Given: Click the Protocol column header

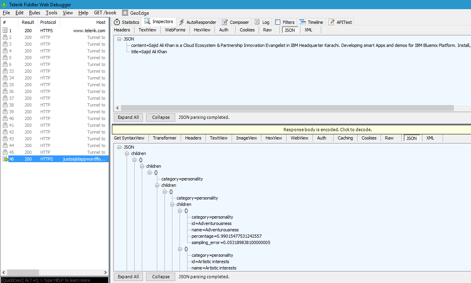Looking at the screenshot, I should click(x=49, y=22).
